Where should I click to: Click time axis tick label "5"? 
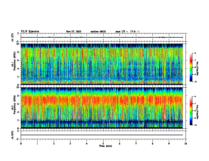pyautogui.click(x=103, y=144)
